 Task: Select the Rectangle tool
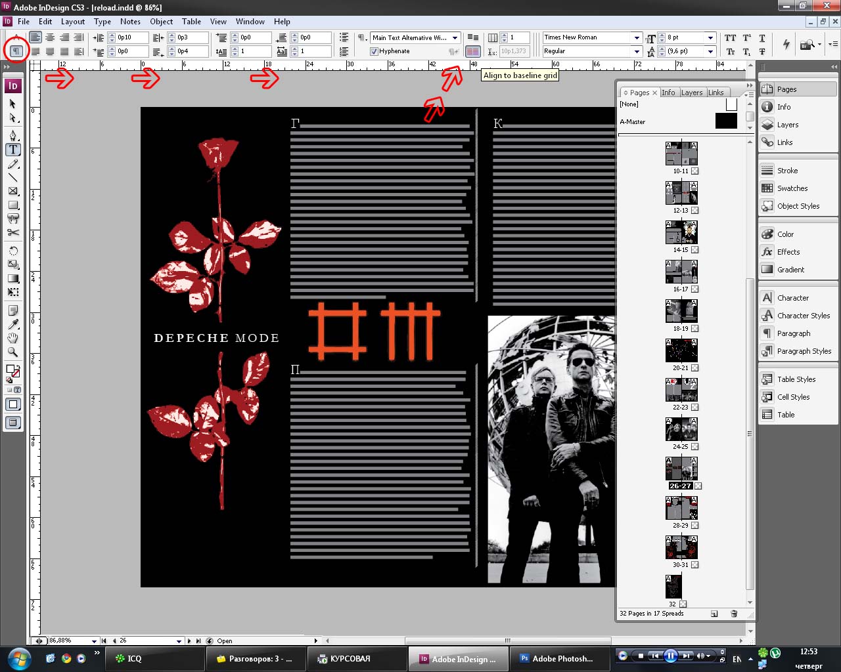click(x=12, y=205)
